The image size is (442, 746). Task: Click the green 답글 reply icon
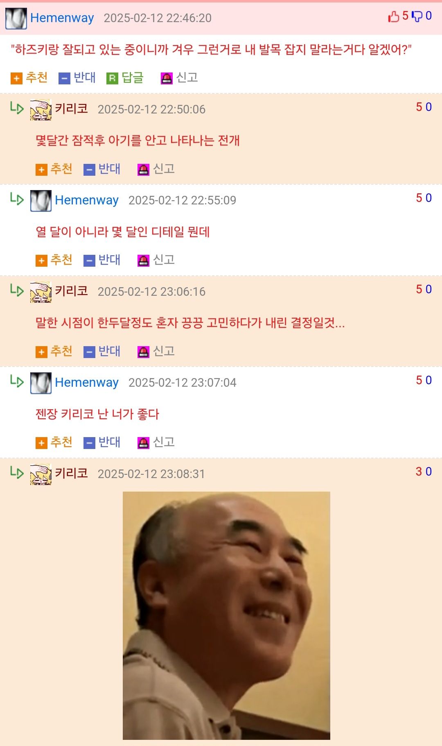[112, 78]
